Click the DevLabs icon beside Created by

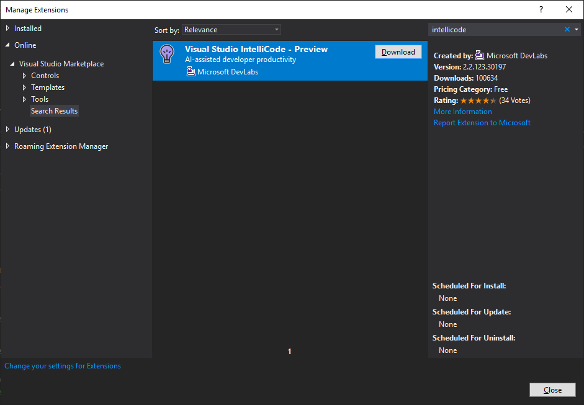480,55
